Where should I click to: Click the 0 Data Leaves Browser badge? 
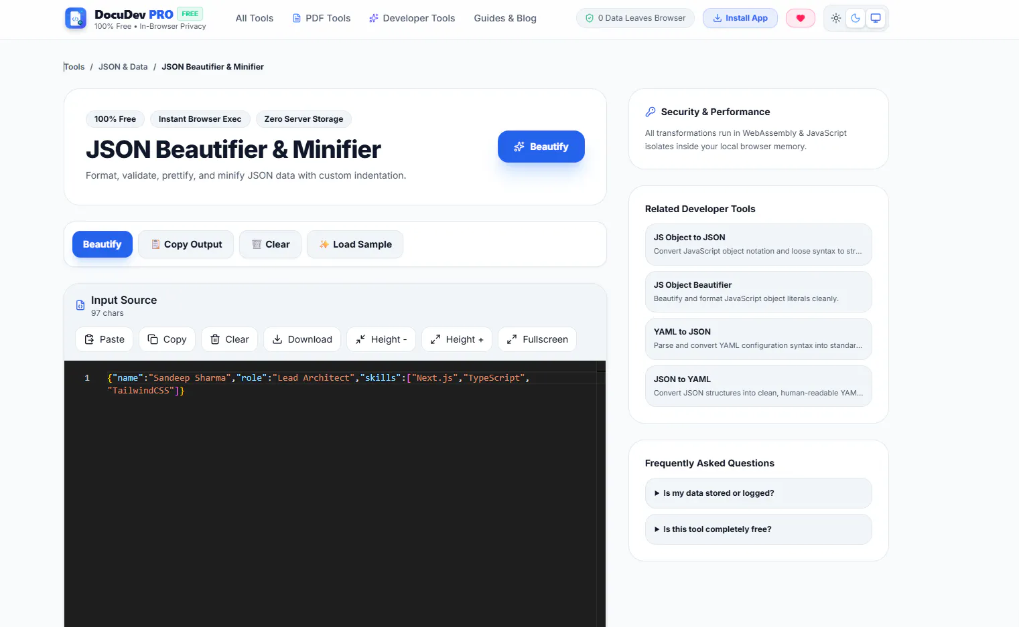[635, 18]
